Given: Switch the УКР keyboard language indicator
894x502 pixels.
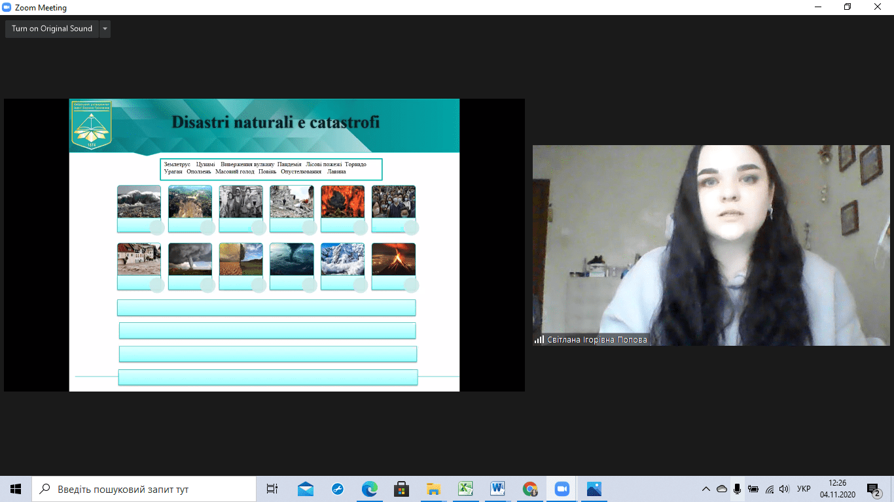Looking at the screenshot, I should coord(804,489).
